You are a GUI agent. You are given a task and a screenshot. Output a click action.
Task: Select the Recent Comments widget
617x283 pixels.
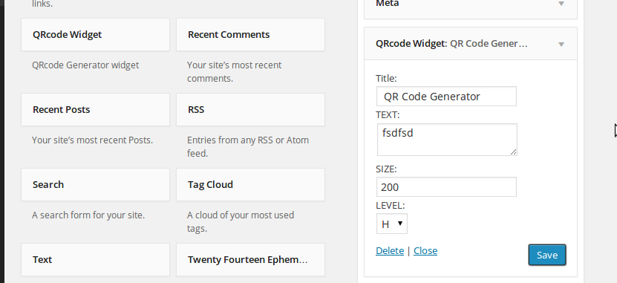point(251,35)
